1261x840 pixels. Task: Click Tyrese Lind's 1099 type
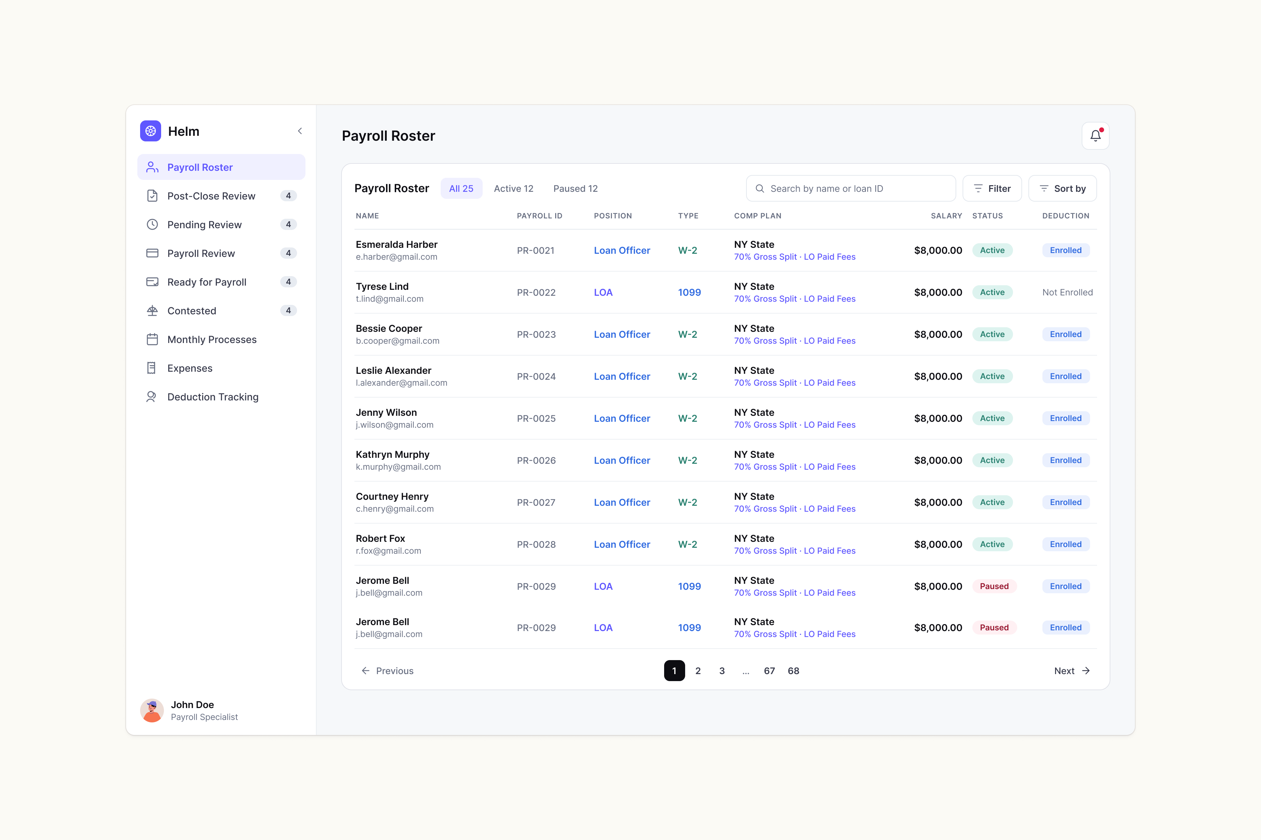[689, 293]
